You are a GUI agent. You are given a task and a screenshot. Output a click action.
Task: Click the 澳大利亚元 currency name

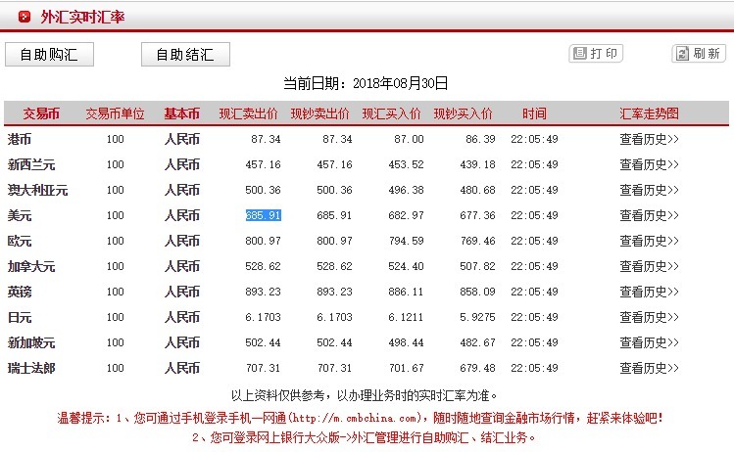37,190
